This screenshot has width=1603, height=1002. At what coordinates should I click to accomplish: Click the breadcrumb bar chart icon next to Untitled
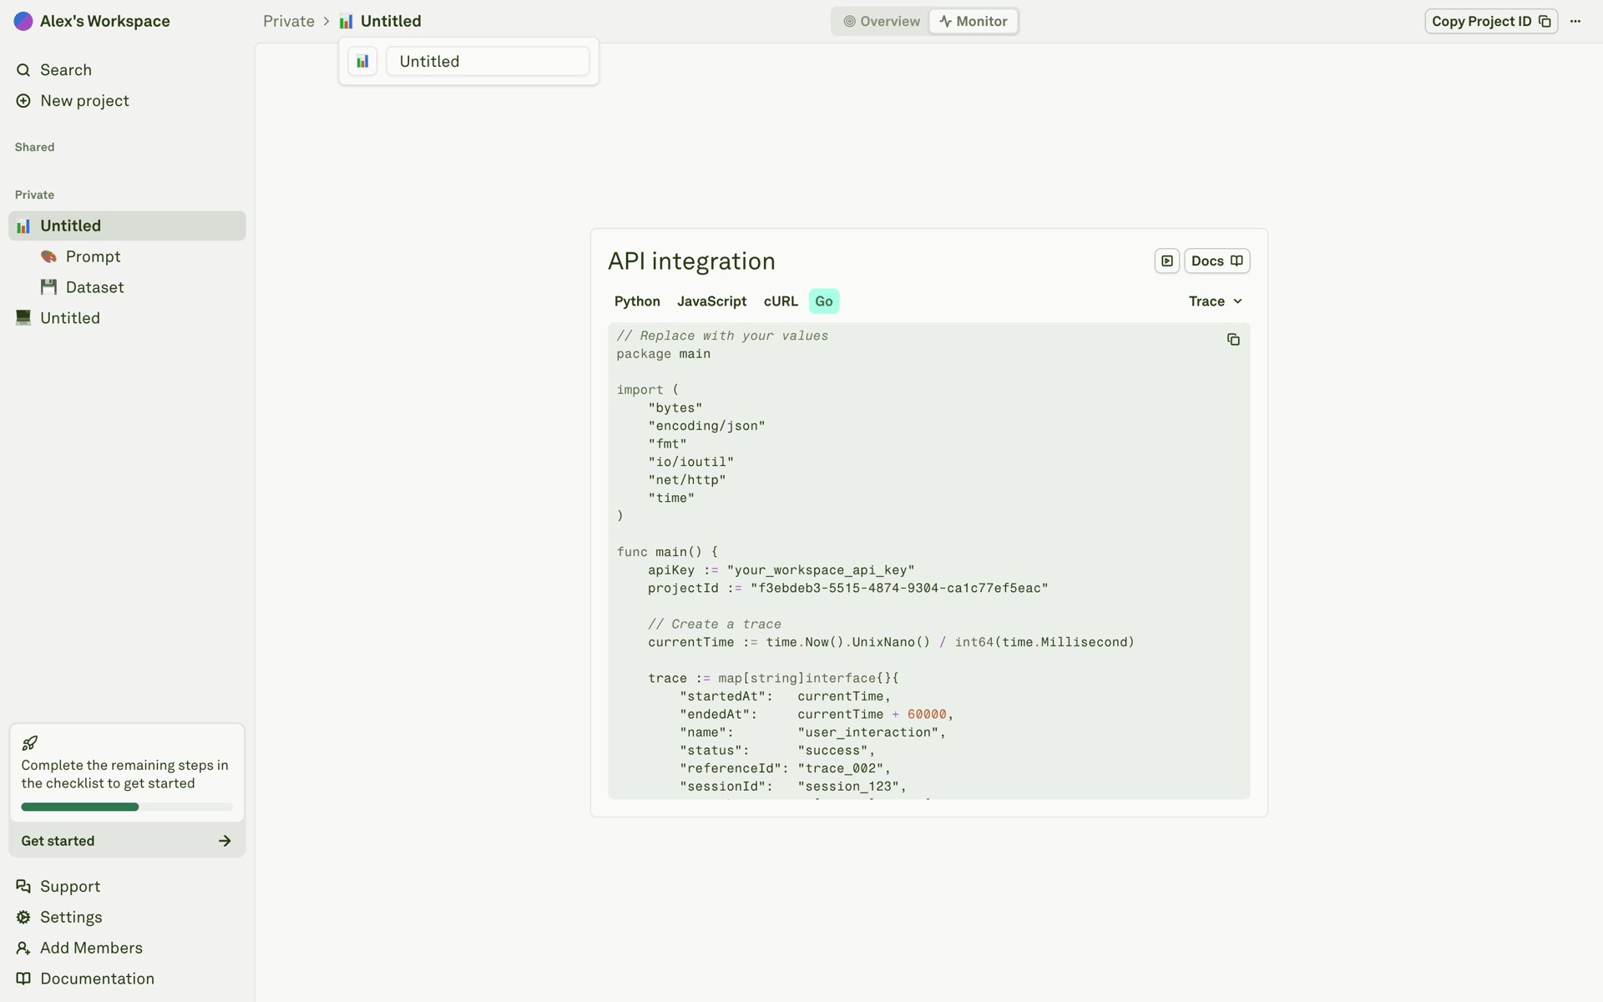click(346, 22)
